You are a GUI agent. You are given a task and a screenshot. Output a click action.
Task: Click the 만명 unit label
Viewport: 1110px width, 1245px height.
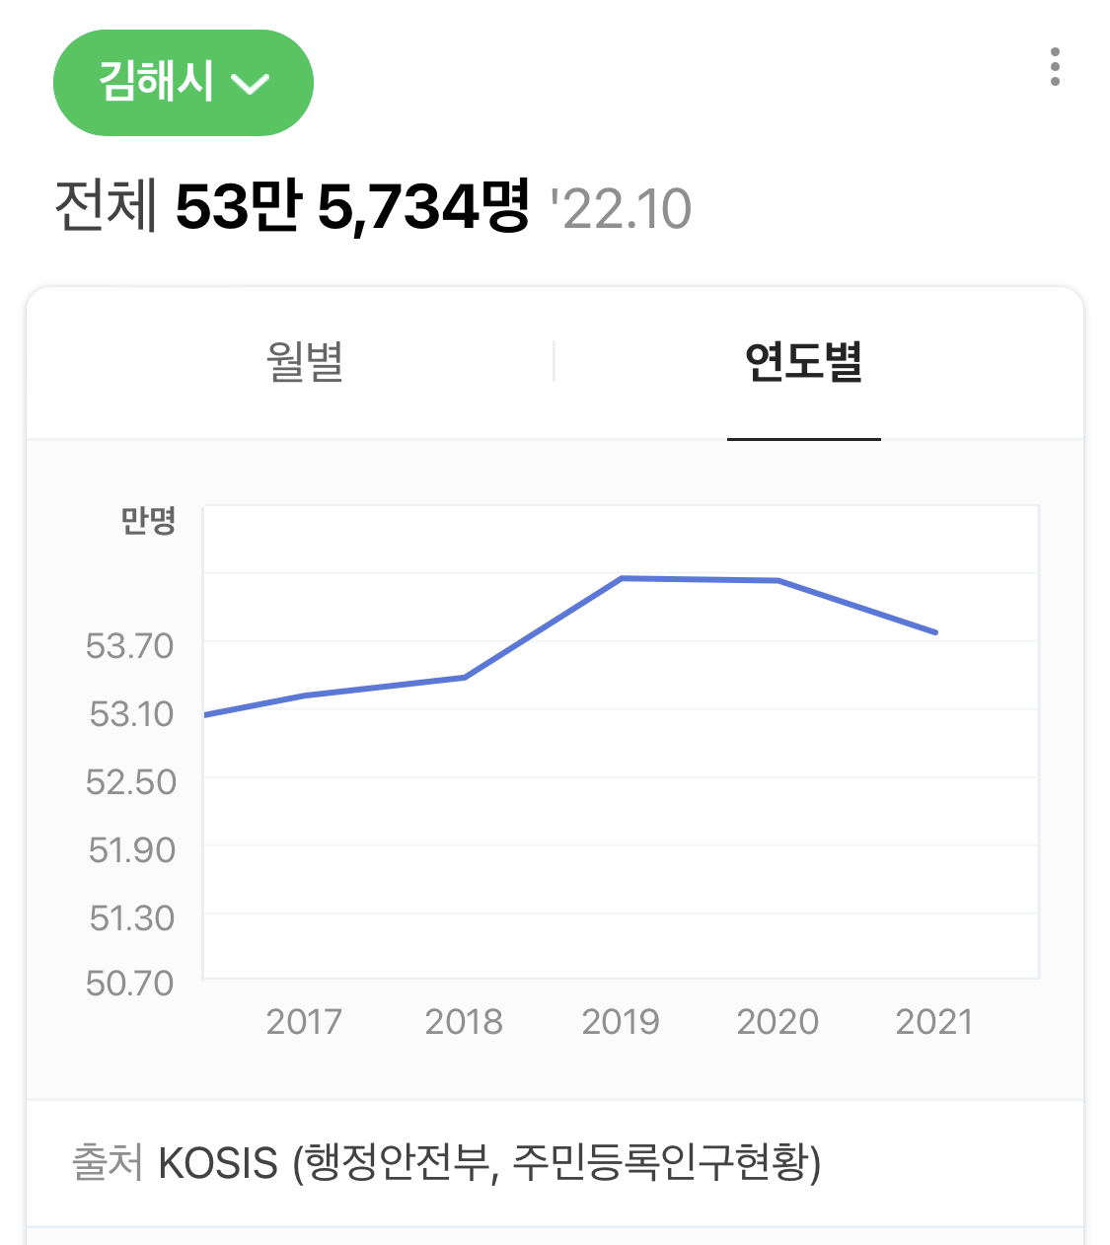pos(148,520)
